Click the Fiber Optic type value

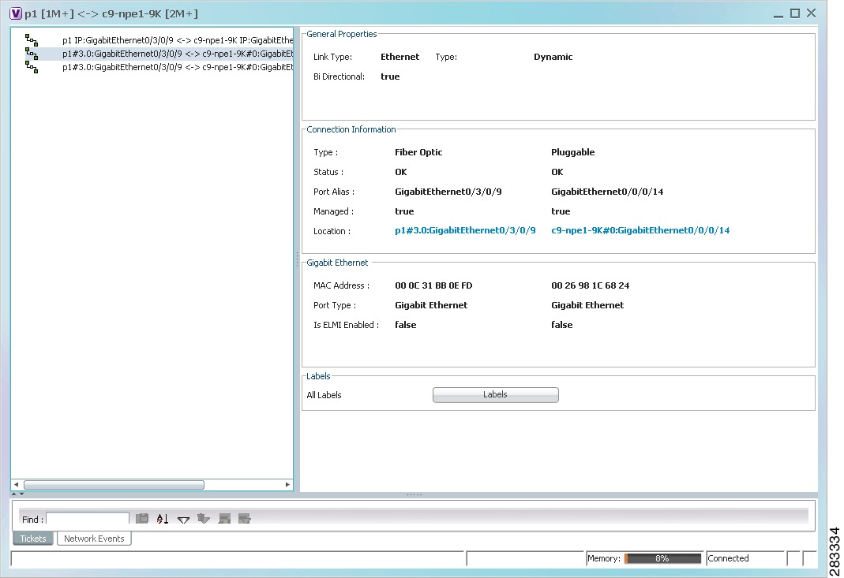pyautogui.click(x=418, y=152)
